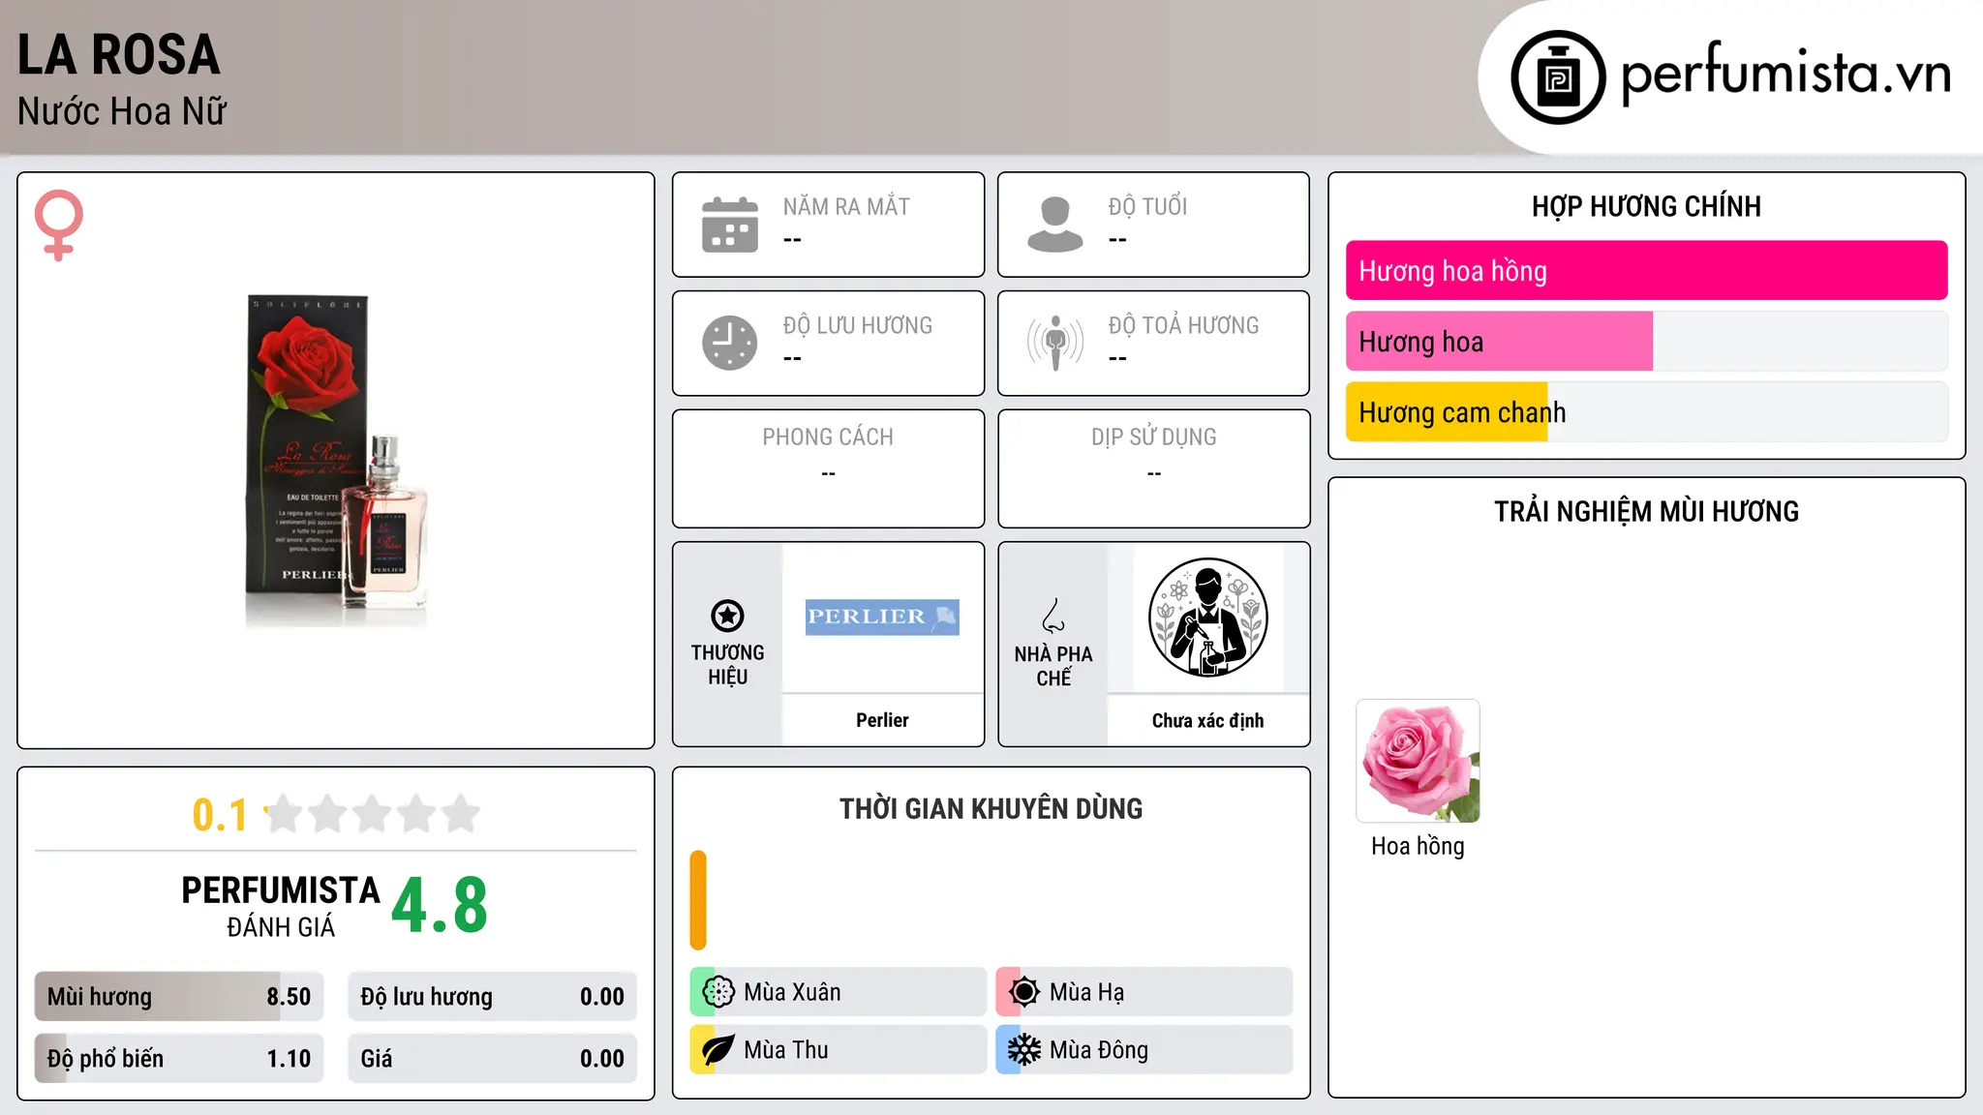The image size is (1983, 1115).
Task: Click the PERFUMISTA ĐÁNH GIÁ label
Action: [281, 906]
